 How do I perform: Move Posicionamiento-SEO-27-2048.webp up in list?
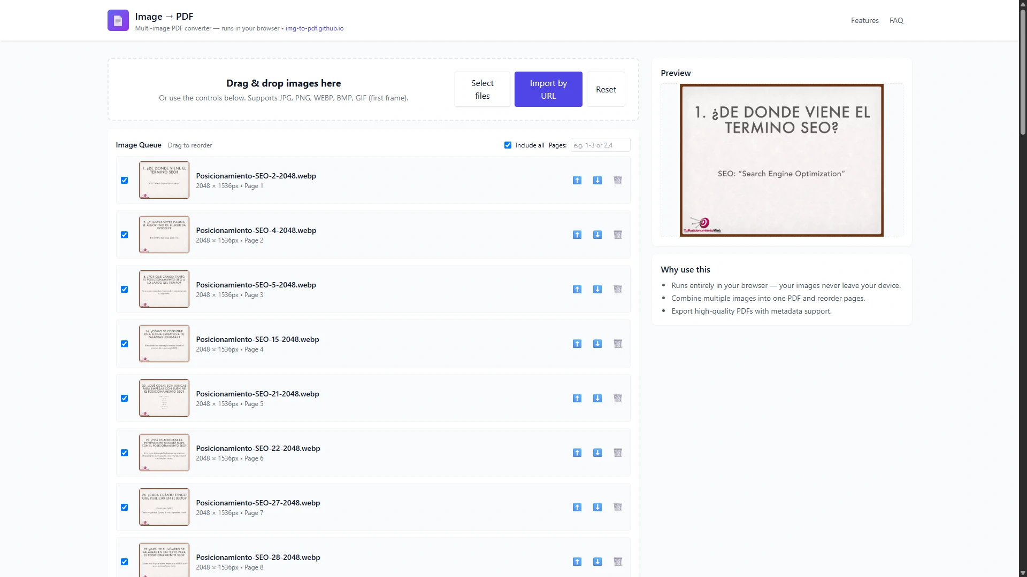tap(577, 507)
